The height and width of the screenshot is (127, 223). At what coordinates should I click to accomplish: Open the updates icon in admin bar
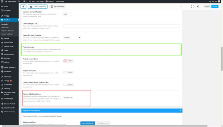tap(20, 1)
